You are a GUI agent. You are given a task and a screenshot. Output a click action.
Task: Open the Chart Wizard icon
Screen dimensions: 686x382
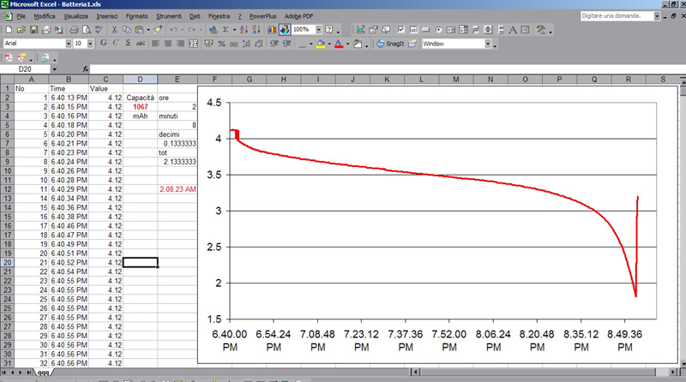[x=272, y=30]
